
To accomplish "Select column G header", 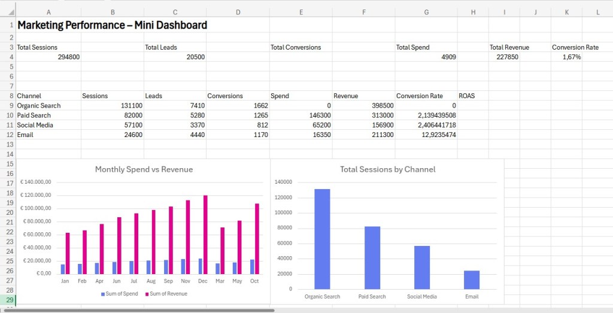I will pos(426,12).
